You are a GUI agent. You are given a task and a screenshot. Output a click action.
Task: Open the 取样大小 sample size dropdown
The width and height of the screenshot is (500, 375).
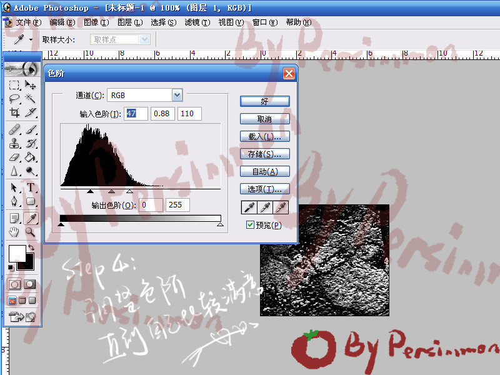coord(145,39)
